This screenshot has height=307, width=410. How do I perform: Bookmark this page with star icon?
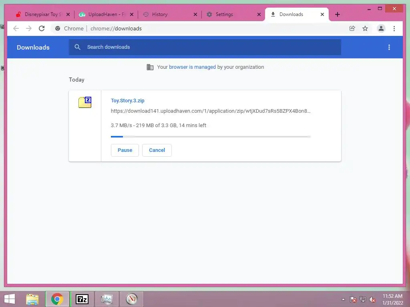(365, 28)
